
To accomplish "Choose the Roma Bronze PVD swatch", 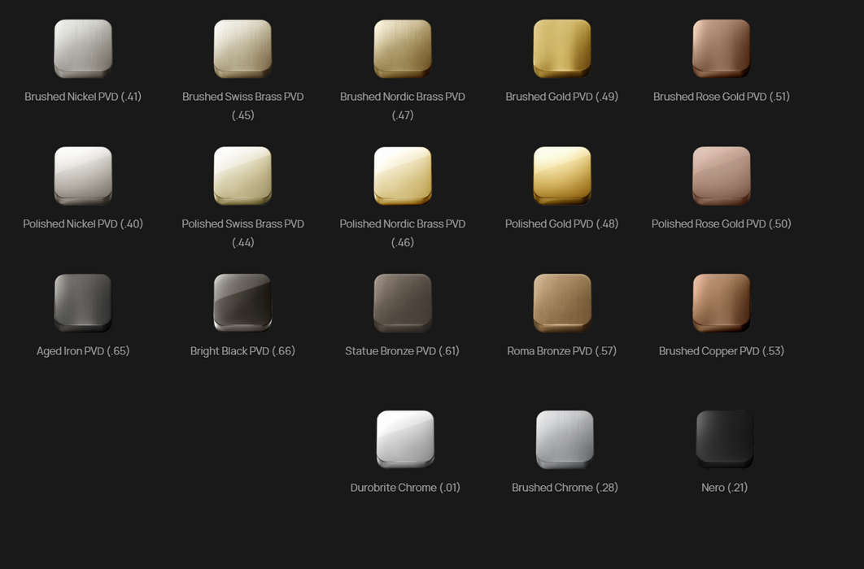I will pos(562,302).
